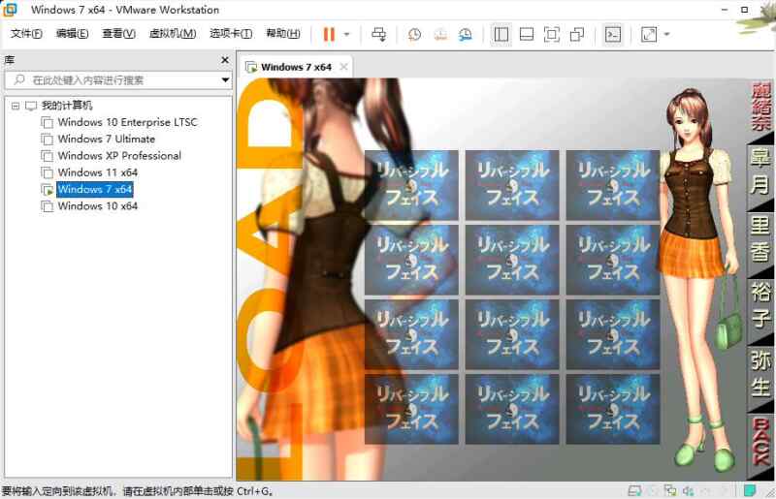This screenshot has width=776, height=499.
Task: Click the VMware Workstation title bar logo
Action: (x=10, y=10)
